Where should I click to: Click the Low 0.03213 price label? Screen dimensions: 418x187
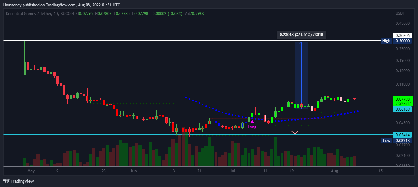point(397,141)
